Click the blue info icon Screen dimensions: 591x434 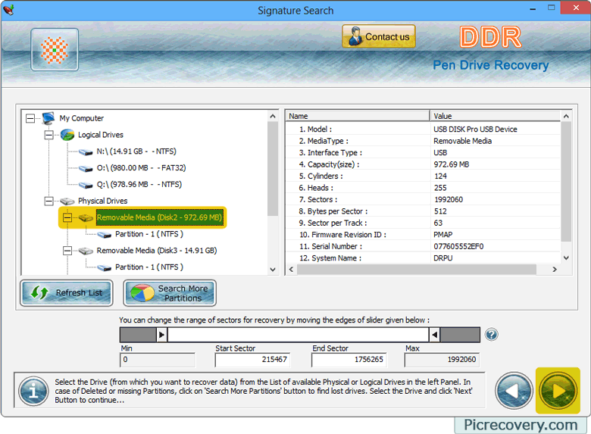click(x=33, y=392)
